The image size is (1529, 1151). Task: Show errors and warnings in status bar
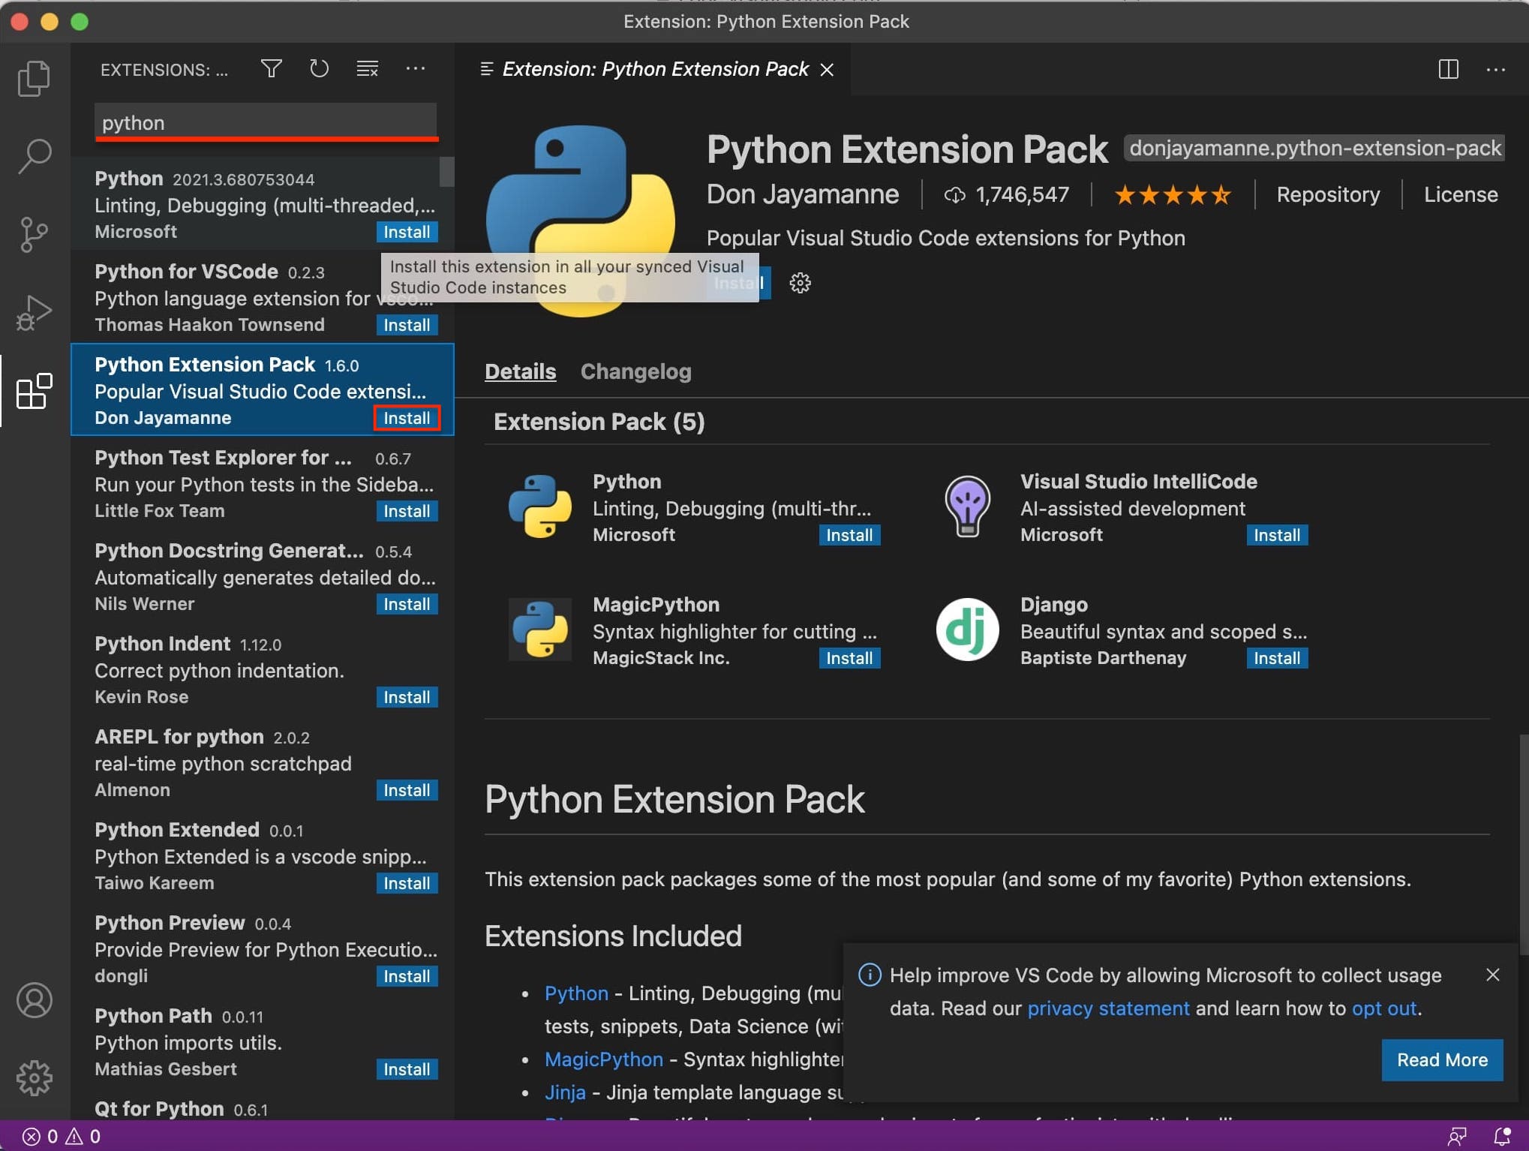tap(62, 1136)
